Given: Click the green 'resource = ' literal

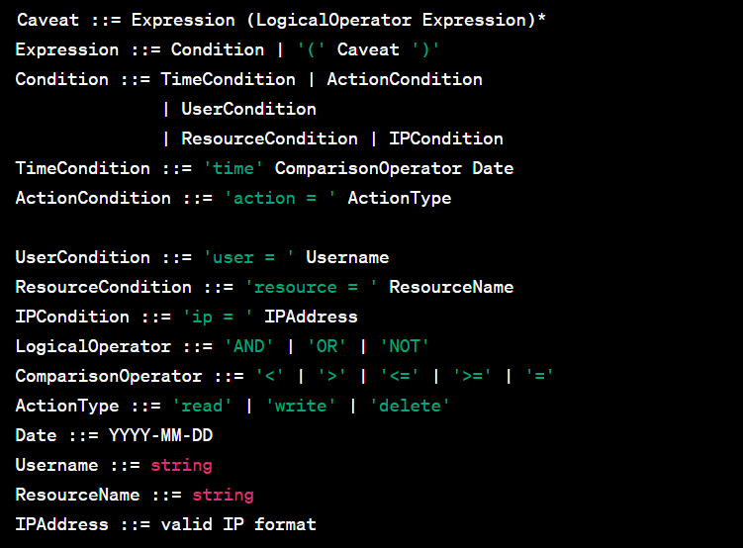Looking at the screenshot, I should (311, 288).
